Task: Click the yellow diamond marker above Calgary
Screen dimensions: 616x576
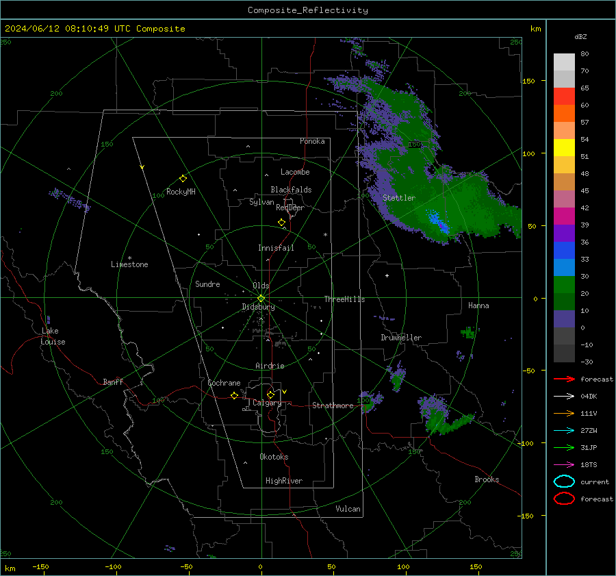Action: click(x=270, y=395)
